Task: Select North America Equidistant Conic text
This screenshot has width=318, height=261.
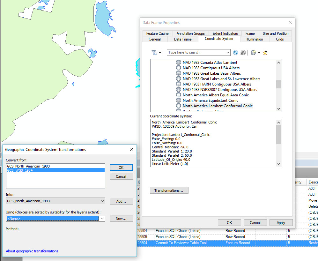Action: [x=210, y=101]
